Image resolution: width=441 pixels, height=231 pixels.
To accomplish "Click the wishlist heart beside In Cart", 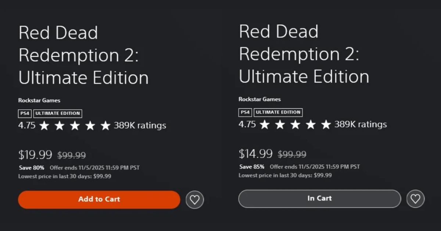I will tap(415, 199).
